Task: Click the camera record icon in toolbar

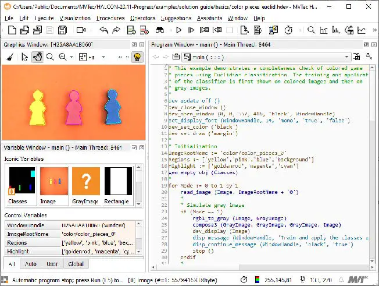Action: pos(80,30)
